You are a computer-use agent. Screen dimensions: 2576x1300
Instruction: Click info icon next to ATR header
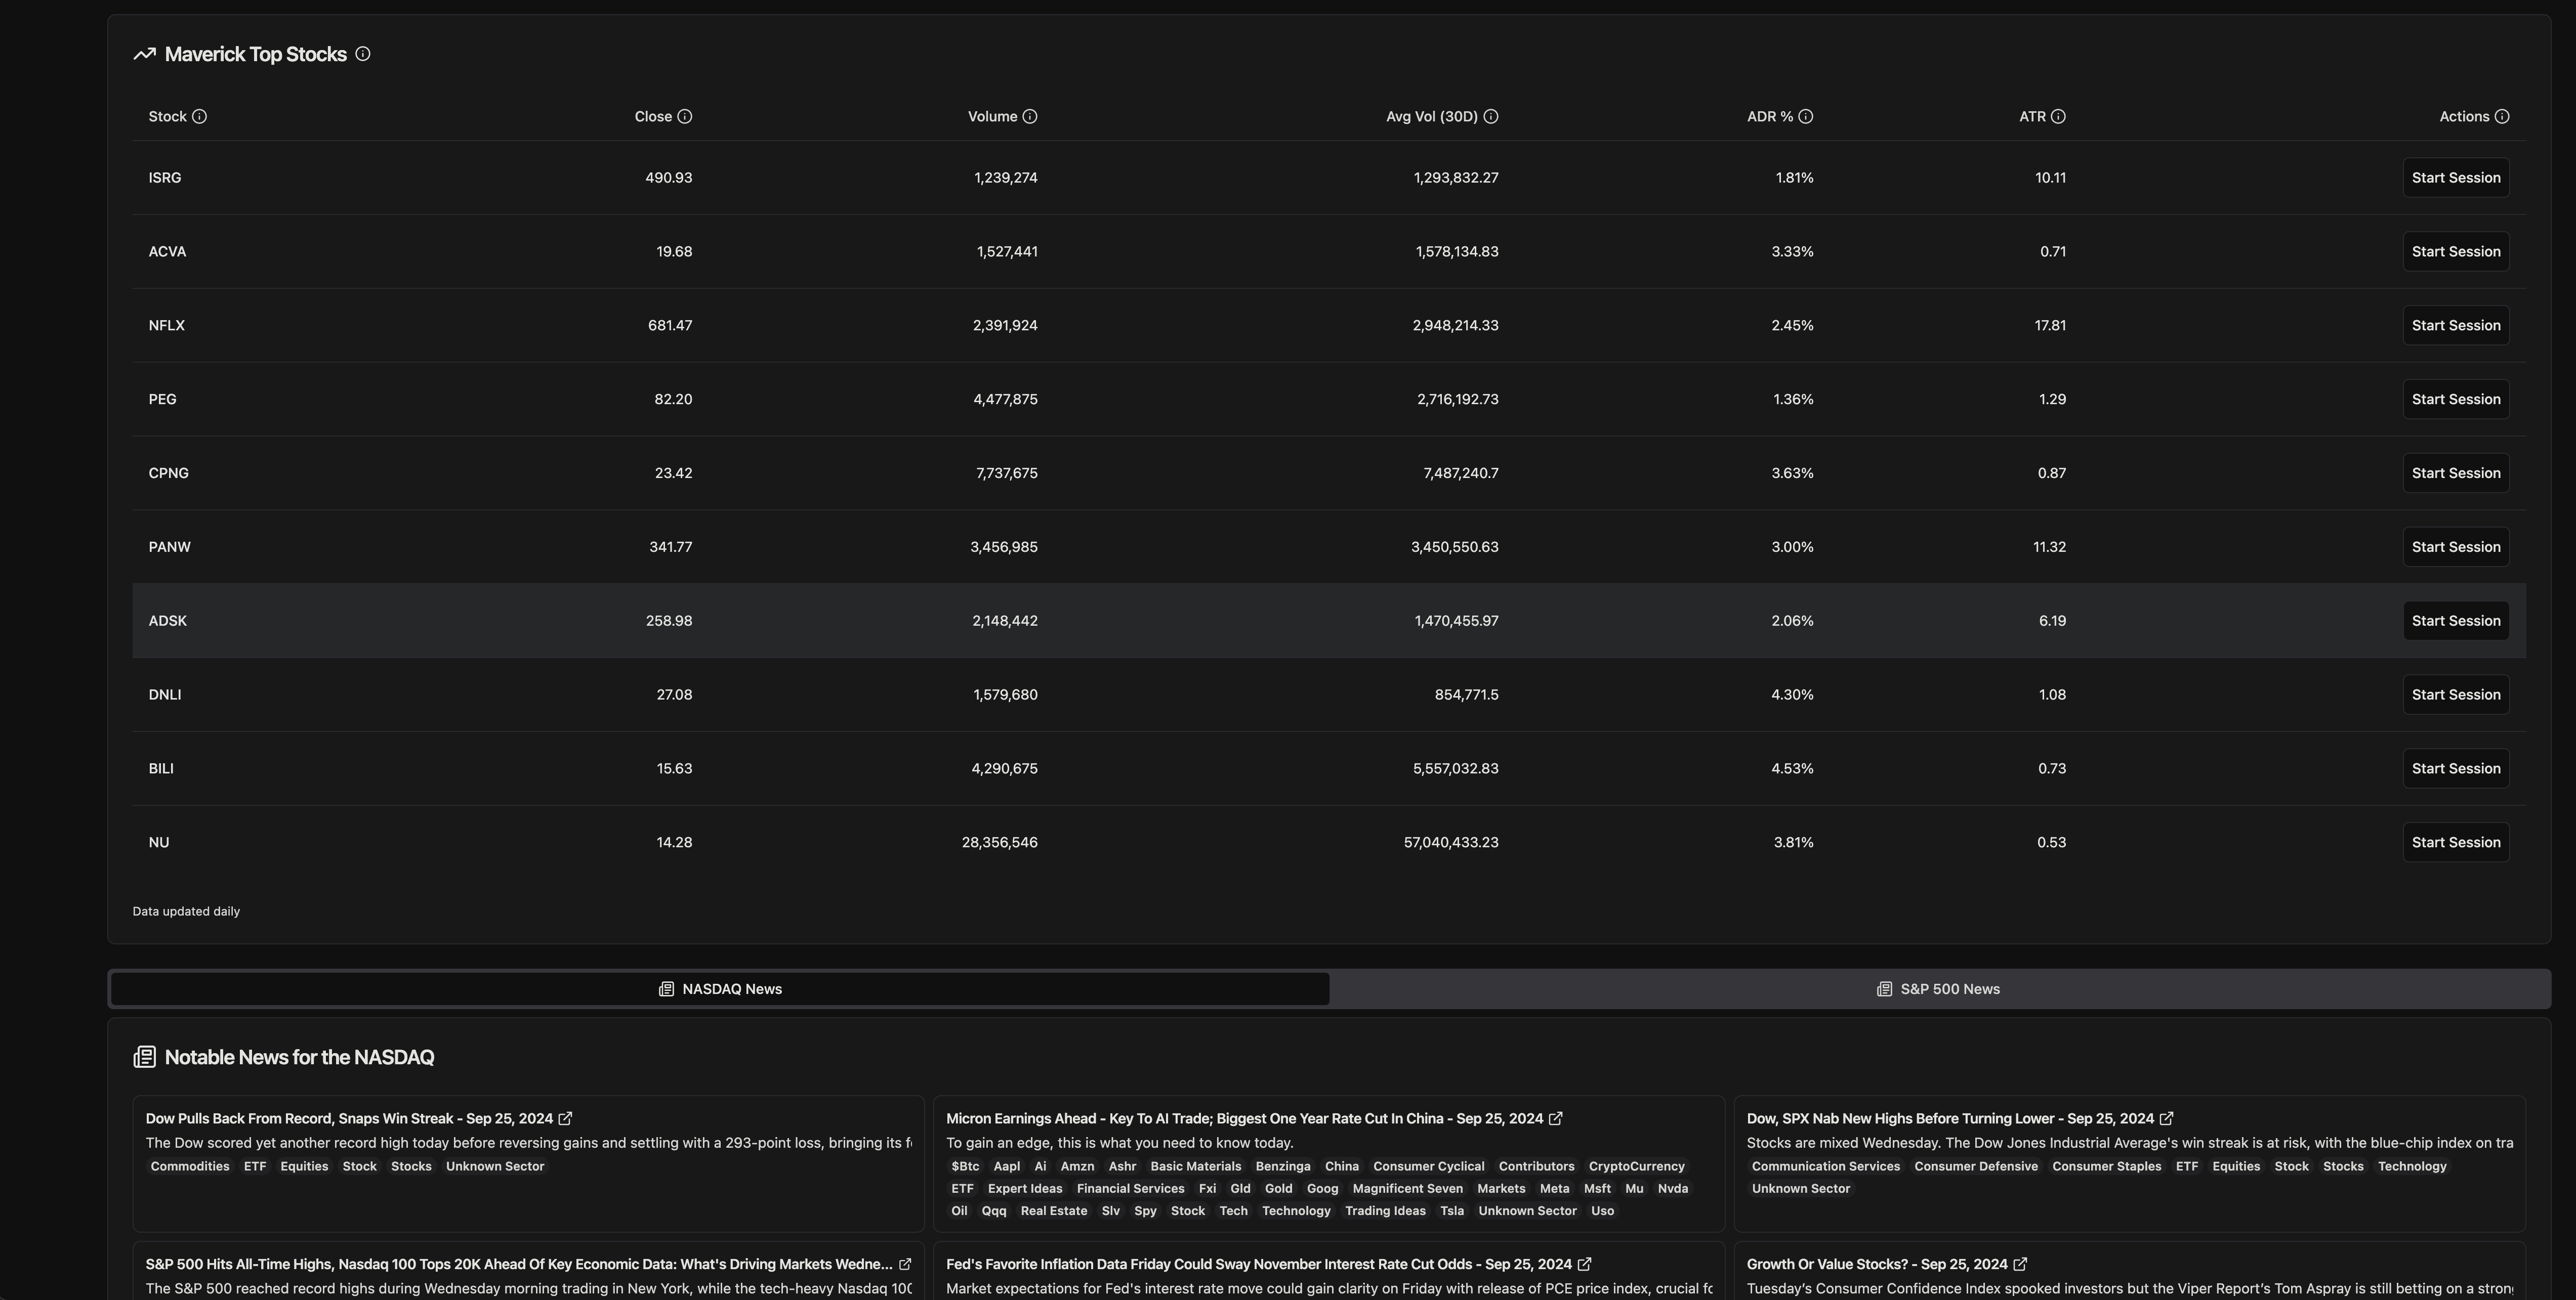point(2058,117)
